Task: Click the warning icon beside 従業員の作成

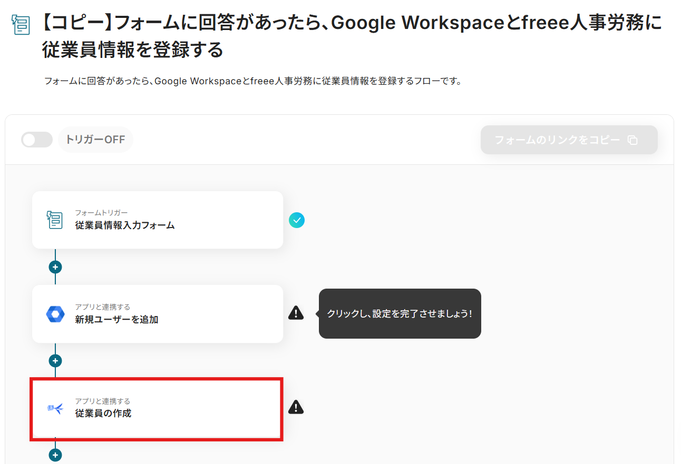Action: coord(296,407)
